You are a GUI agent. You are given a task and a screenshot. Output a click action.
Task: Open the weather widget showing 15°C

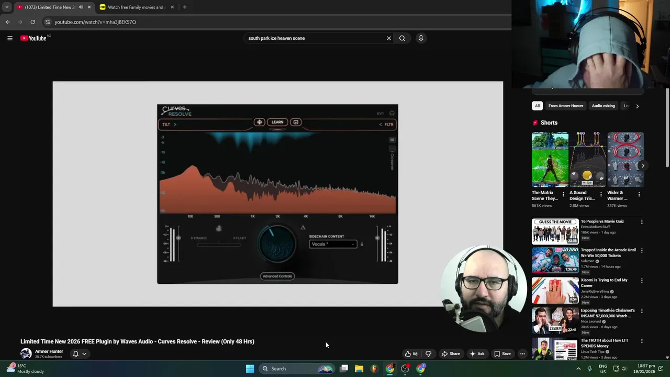24,369
